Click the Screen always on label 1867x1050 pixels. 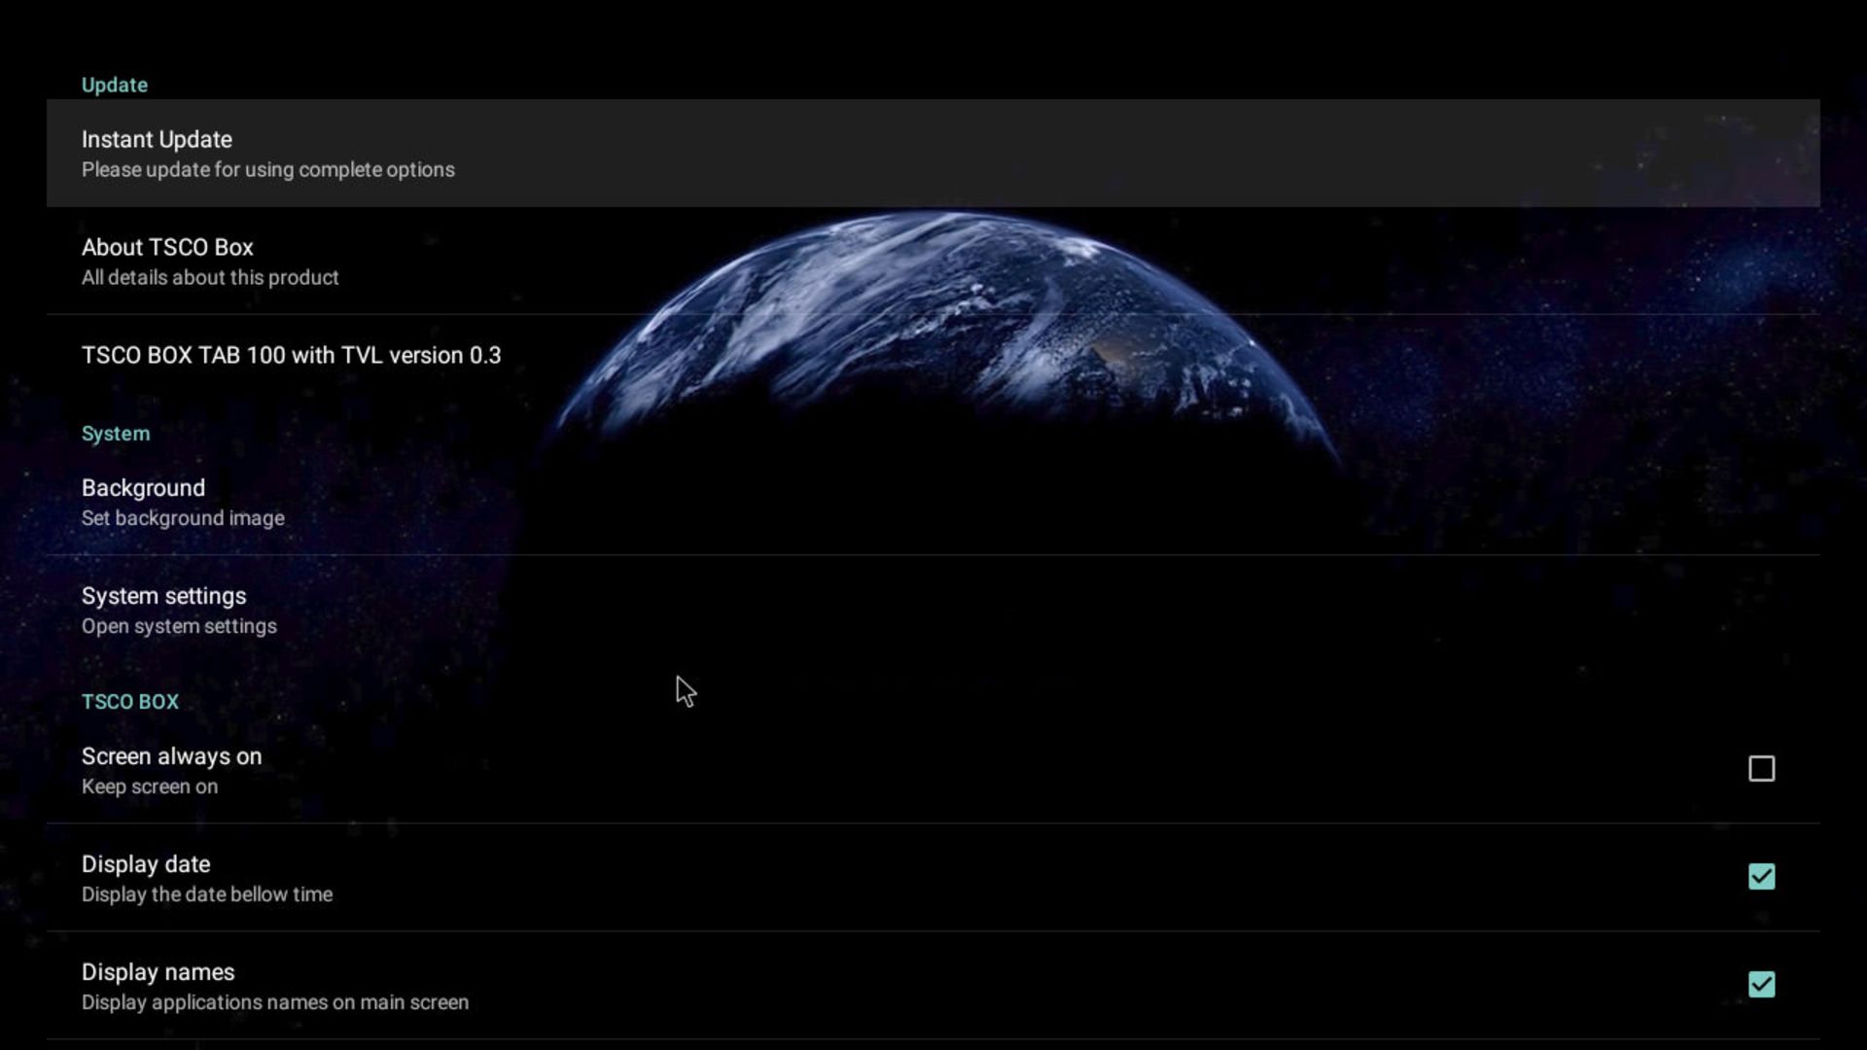pos(171,756)
